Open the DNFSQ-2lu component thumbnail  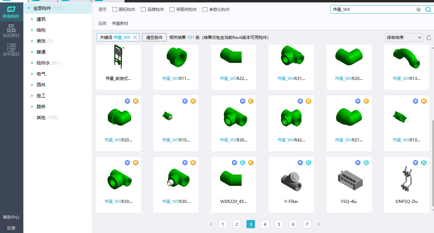coord(407,179)
